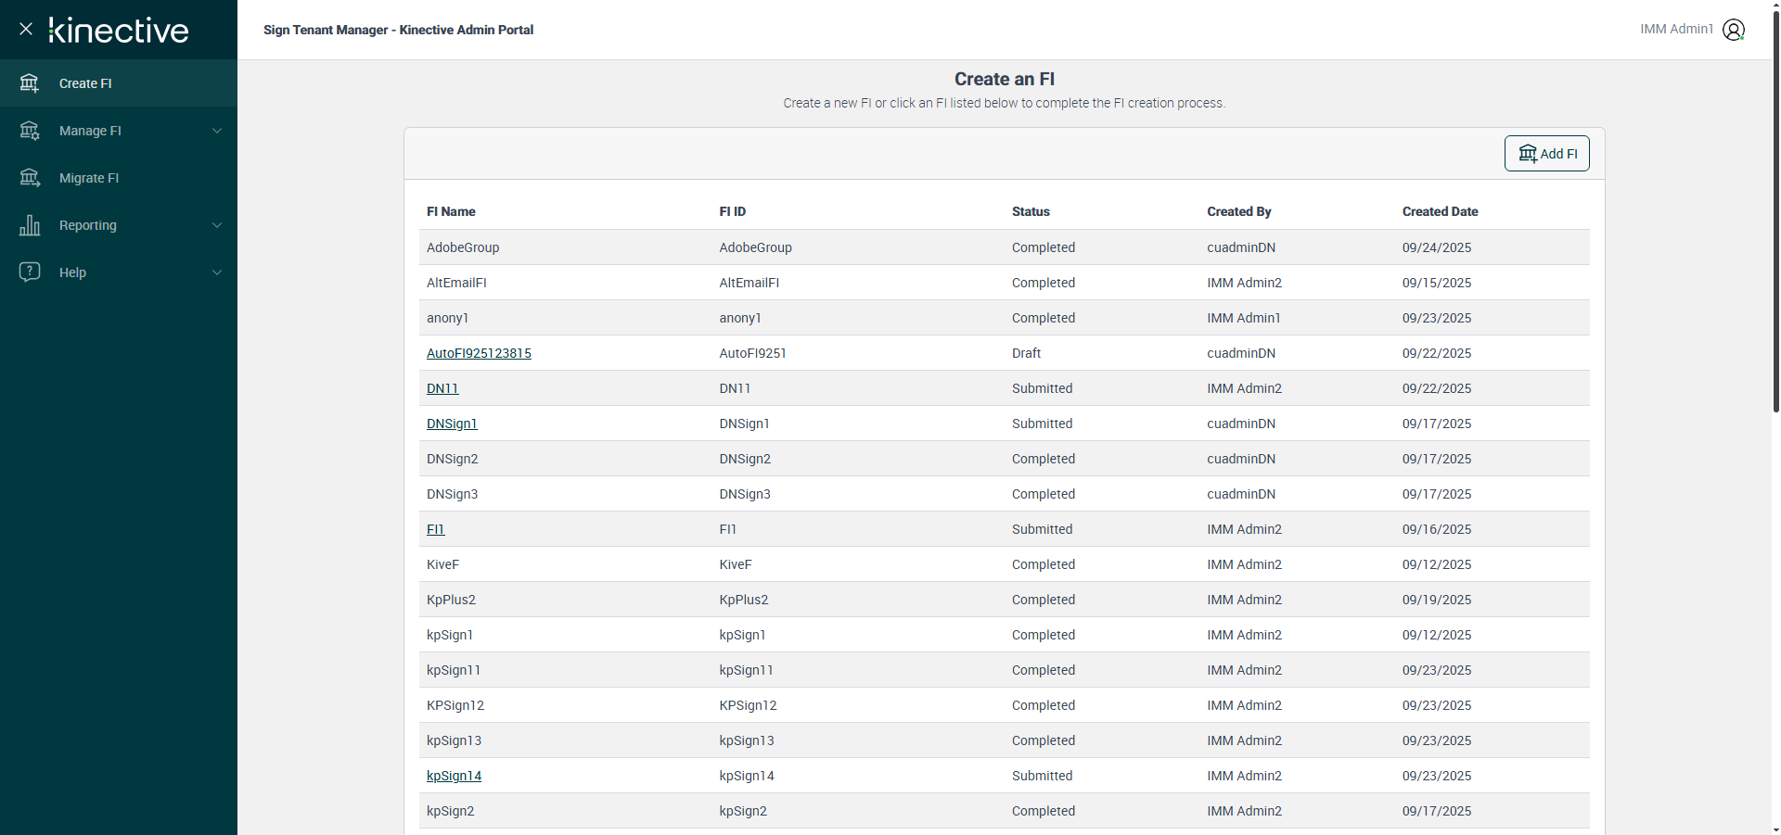The height and width of the screenshot is (835, 1781).
Task: Click the Reporting bar chart icon
Action: click(30, 225)
